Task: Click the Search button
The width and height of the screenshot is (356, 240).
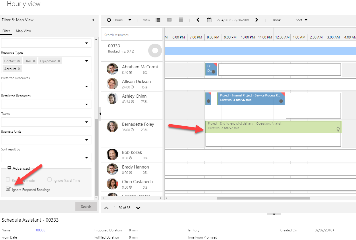Action: (86, 207)
